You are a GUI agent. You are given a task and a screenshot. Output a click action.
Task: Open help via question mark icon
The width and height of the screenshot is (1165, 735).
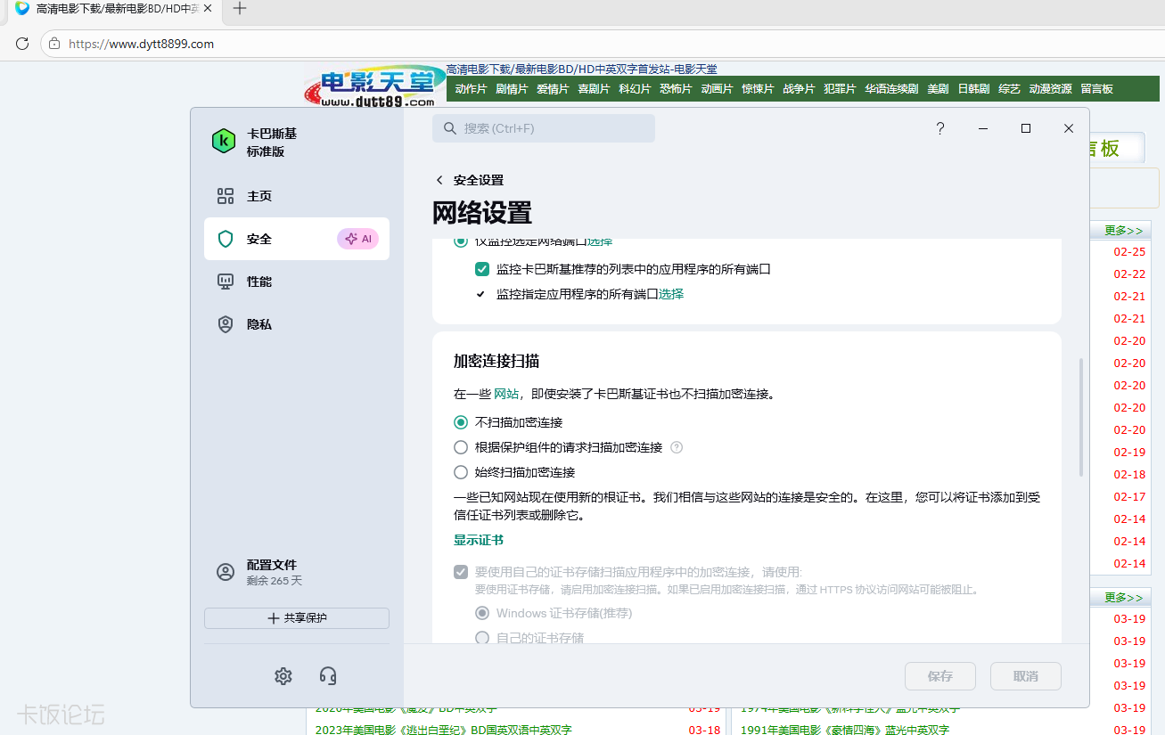[939, 128]
